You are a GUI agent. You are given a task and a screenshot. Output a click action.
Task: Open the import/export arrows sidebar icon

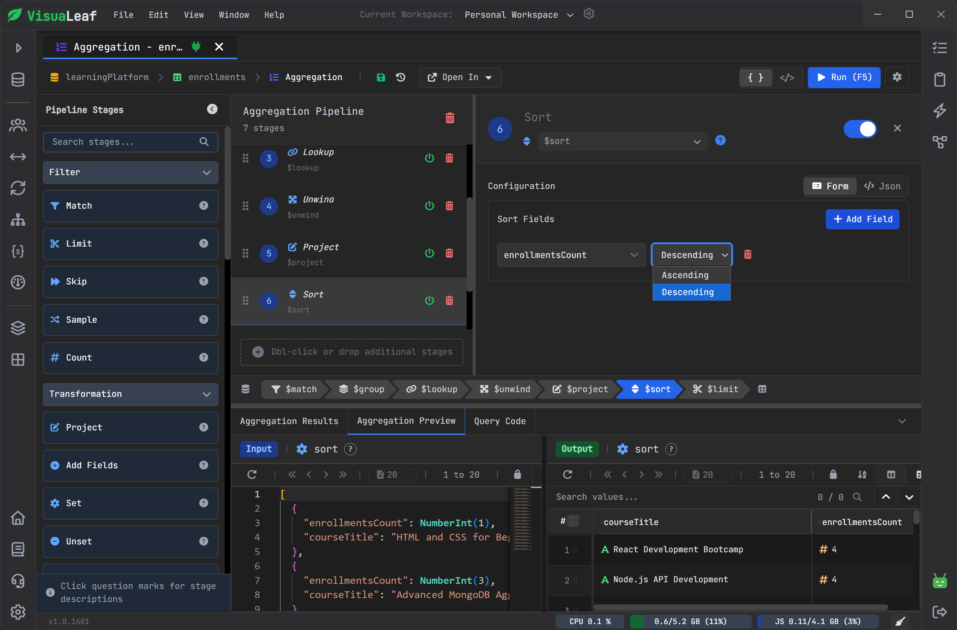coord(18,157)
